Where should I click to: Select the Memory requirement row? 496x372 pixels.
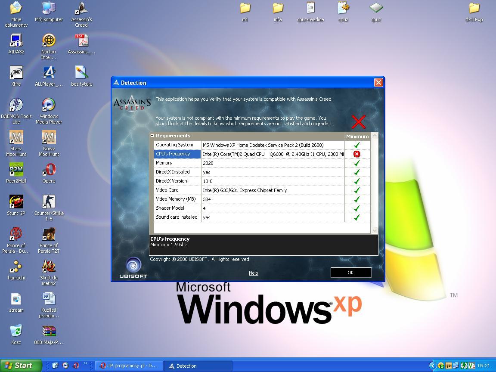(x=262, y=163)
